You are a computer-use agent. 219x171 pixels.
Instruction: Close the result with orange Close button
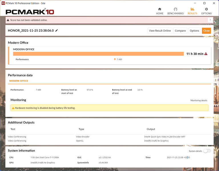click(206, 31)
